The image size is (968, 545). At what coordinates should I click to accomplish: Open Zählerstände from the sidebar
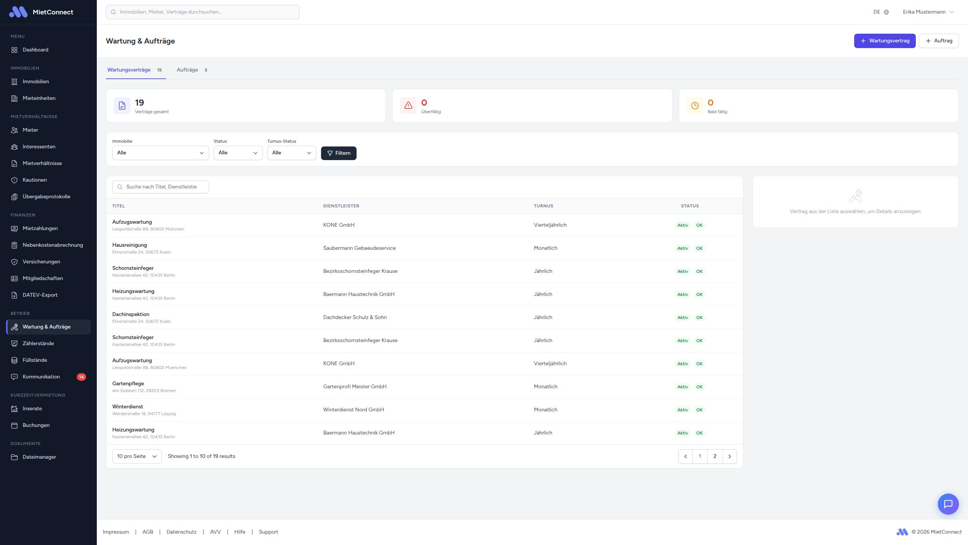point(38,343)
